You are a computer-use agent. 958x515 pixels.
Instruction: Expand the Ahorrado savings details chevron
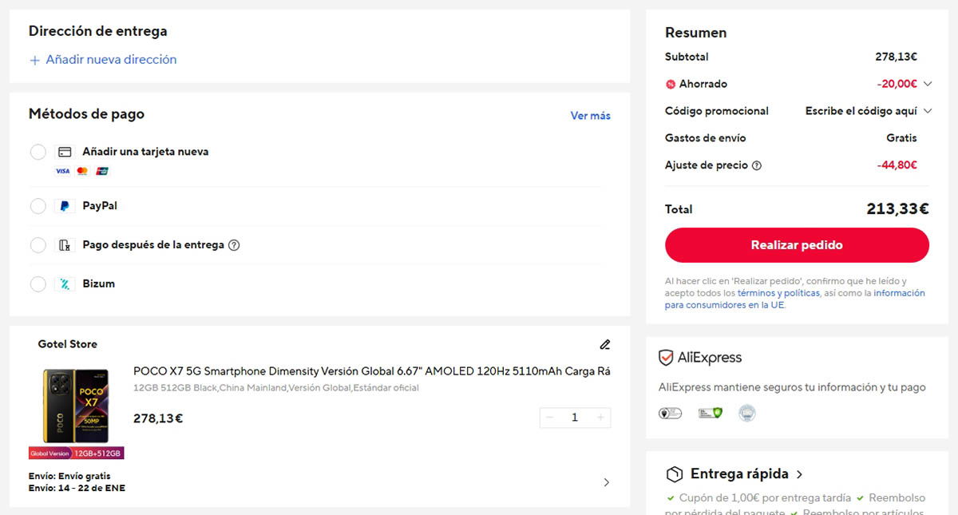coord(927,84)
